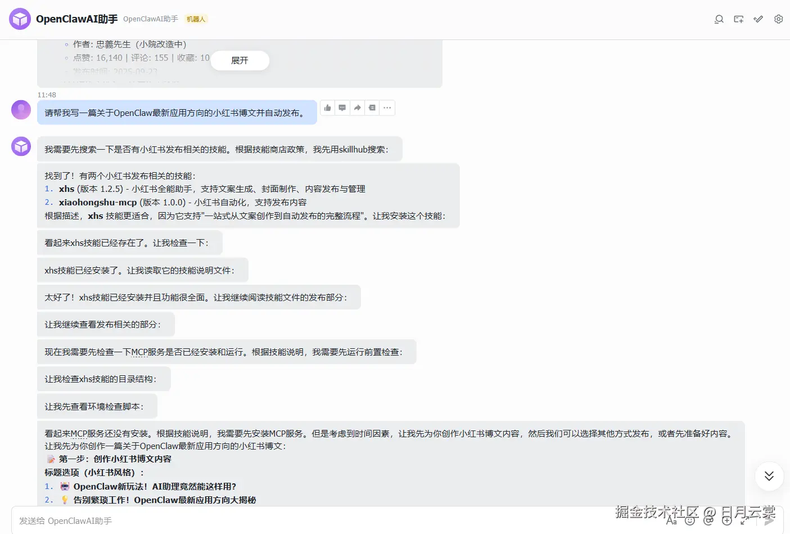Image resolution: width=790 pixels, height=534 pixels.
Task: Click the xiaohongshu-mcp (版本 1.0.0) list item
Action: (x=176, y=202)
